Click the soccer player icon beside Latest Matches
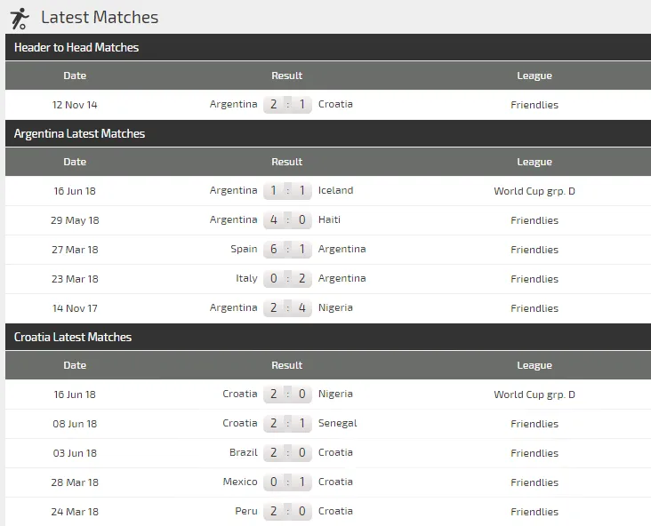Image resolution: width=651 pixels, height=526 pixels. point(20,17)
